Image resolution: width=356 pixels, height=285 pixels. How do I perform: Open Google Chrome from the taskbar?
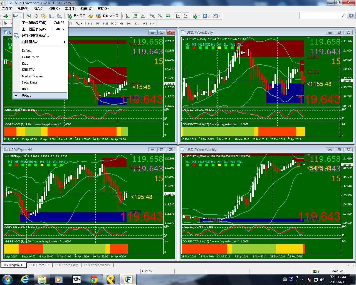[x=93, y=279]
